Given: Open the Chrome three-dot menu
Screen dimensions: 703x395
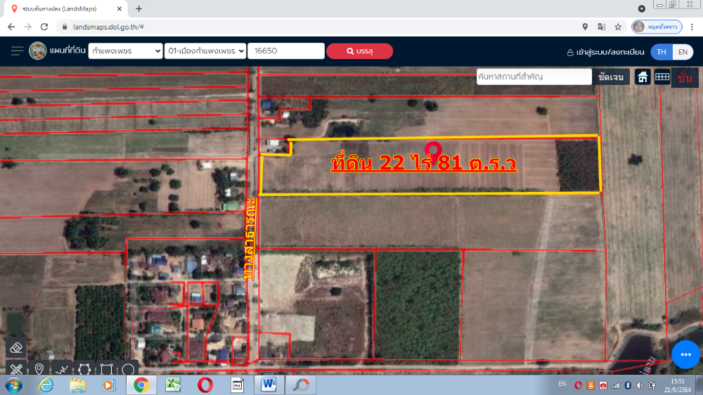Looking at the screenshot, I should coord(692,27).
